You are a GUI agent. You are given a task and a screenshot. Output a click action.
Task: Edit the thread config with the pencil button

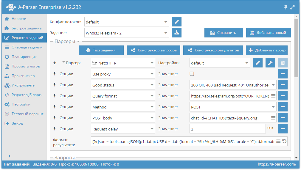pyautogui.click(x=177, y=22)
